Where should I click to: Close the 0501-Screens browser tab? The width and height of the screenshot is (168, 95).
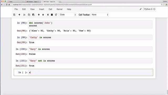(40, 2)
